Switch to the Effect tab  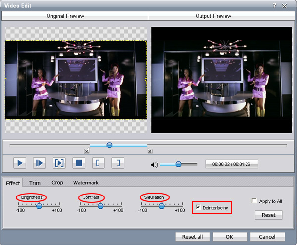coord(13,183)
